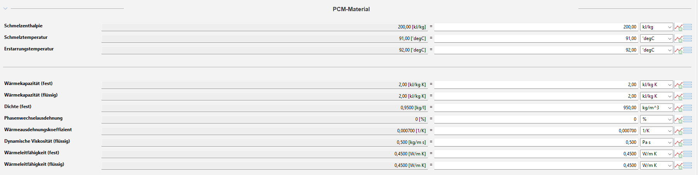Viewport: 698px width, 175px height.
Task: Click the add-curve icon for Wärmeausdehnungskoeffizient
Action: (x=678, y=131)
